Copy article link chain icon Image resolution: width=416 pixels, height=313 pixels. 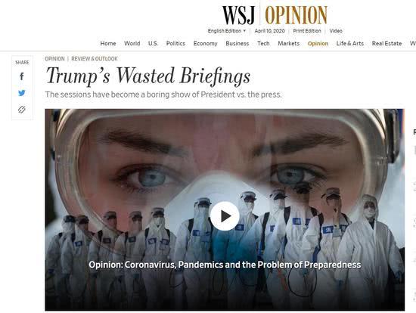22,110
